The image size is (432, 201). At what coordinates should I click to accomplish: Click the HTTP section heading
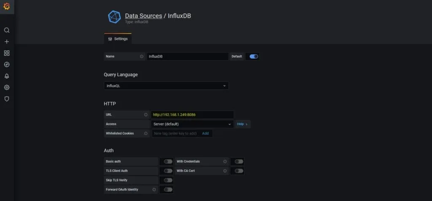[110, 104]
